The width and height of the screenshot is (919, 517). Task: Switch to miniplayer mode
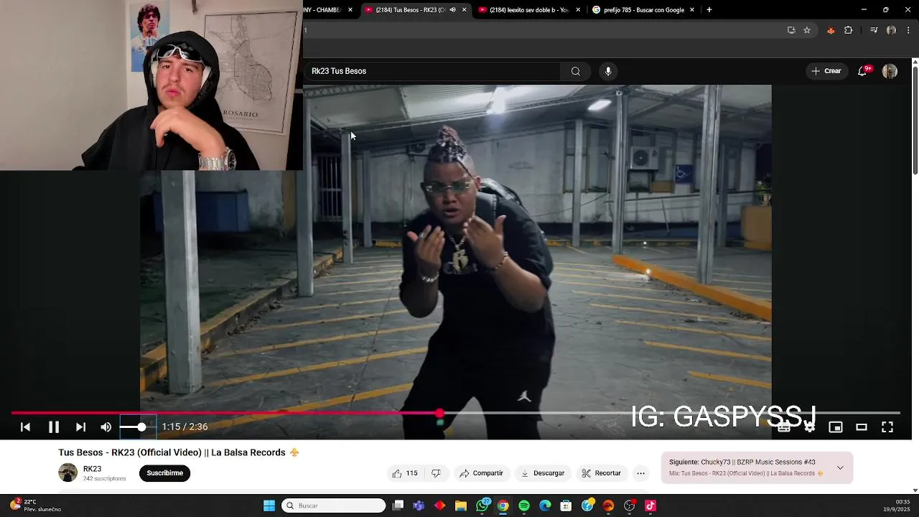pyautogui.click(x=836, y=427)
